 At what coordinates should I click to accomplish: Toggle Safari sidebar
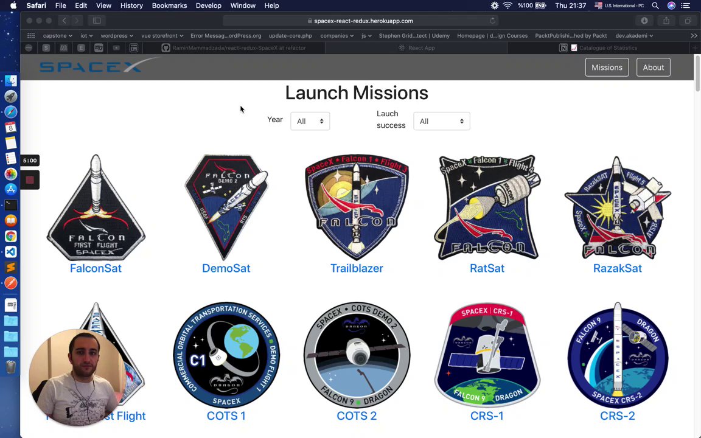pos(97,21)
